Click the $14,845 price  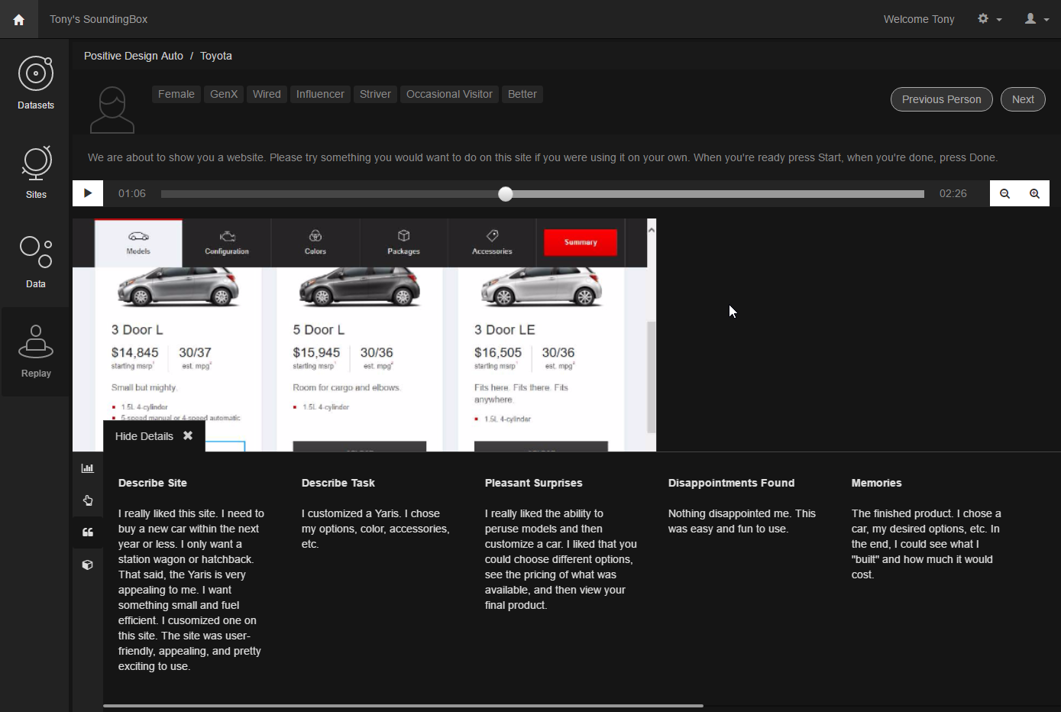(x=135, y=353)
